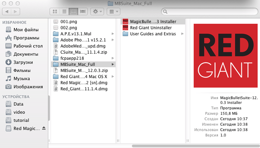
Task: Expand User Guides and Extras arrow
Action: click(x=182, y=34)
